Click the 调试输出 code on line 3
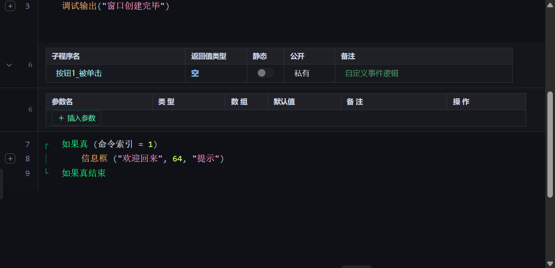The height and width of the screenshot is (268, 555). click(79, 6)
